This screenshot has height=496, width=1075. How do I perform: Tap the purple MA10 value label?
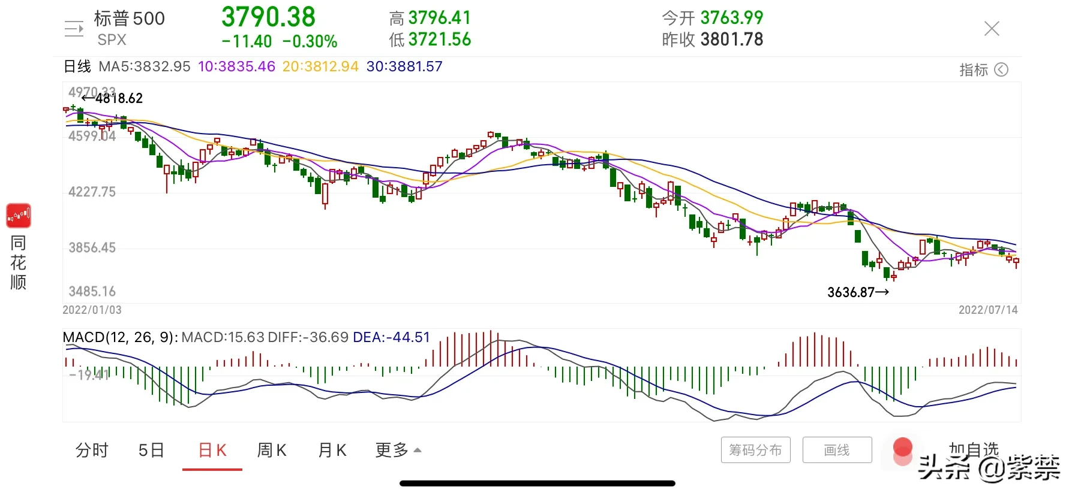point(236,66)
